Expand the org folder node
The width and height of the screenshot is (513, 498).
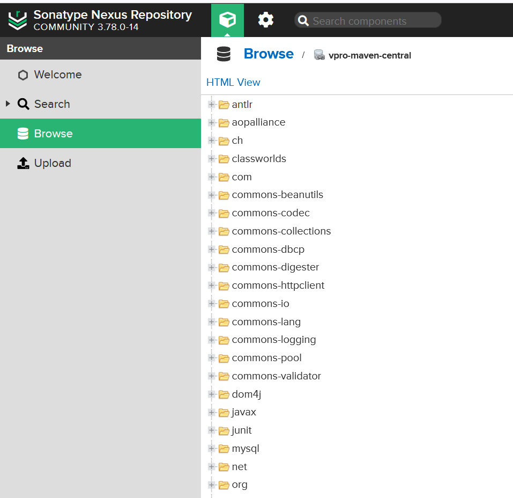(211, 484)
